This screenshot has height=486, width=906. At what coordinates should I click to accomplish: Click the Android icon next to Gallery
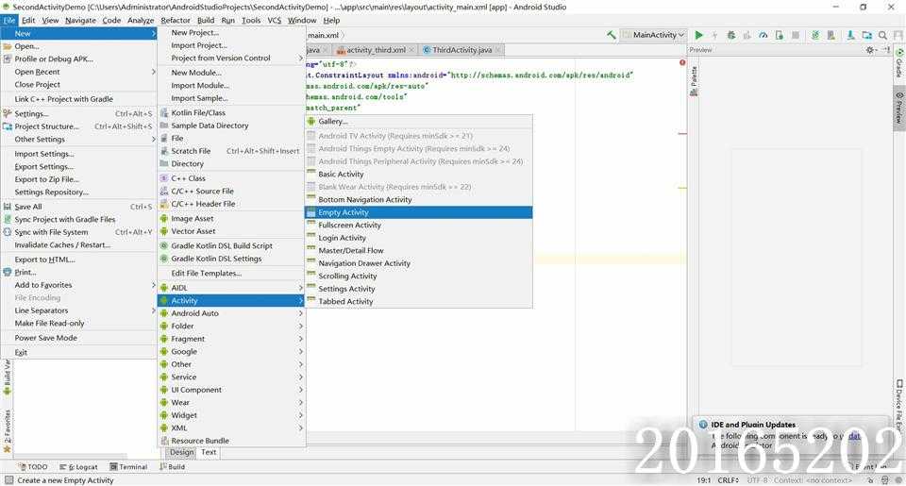pyautogui.click(x=311, y=122)
